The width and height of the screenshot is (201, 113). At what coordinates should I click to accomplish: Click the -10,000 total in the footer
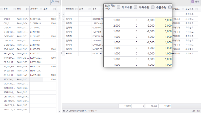(152, 106)
